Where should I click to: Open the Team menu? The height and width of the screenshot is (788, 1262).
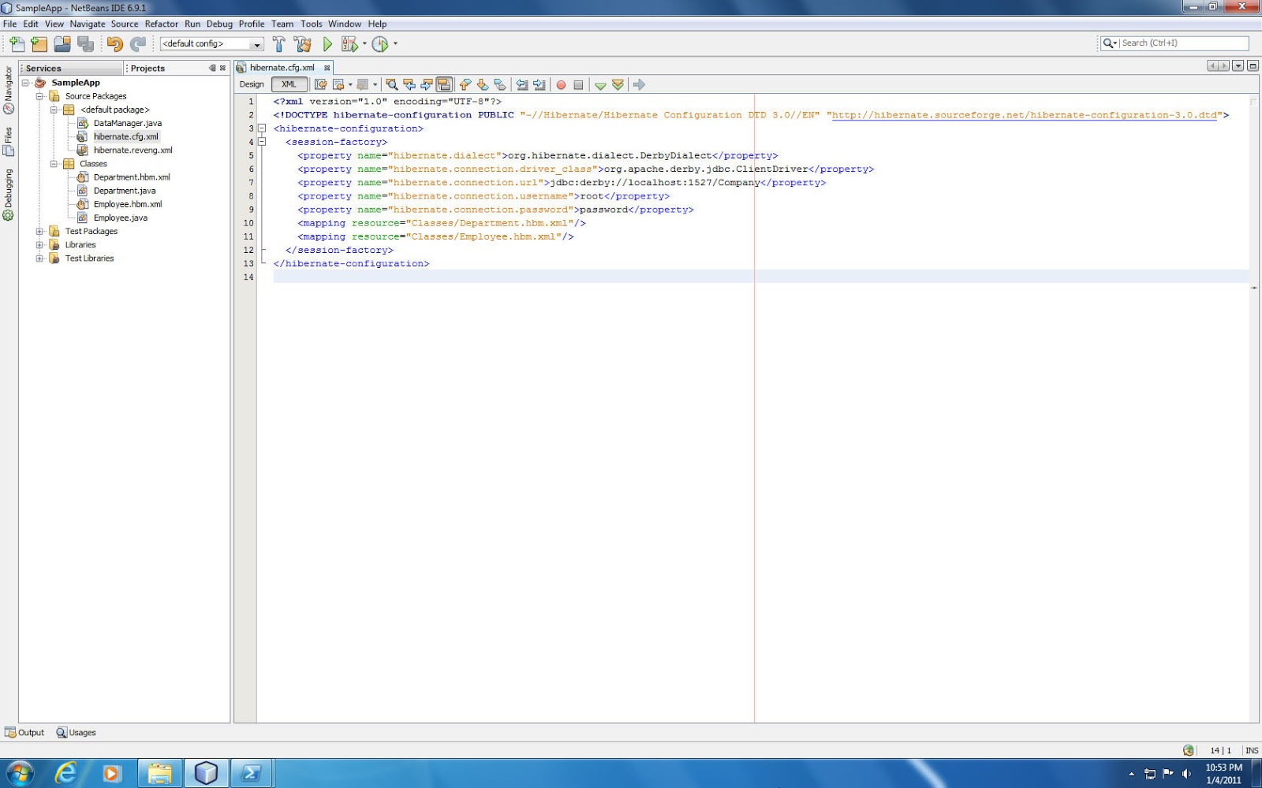[282, 24]
